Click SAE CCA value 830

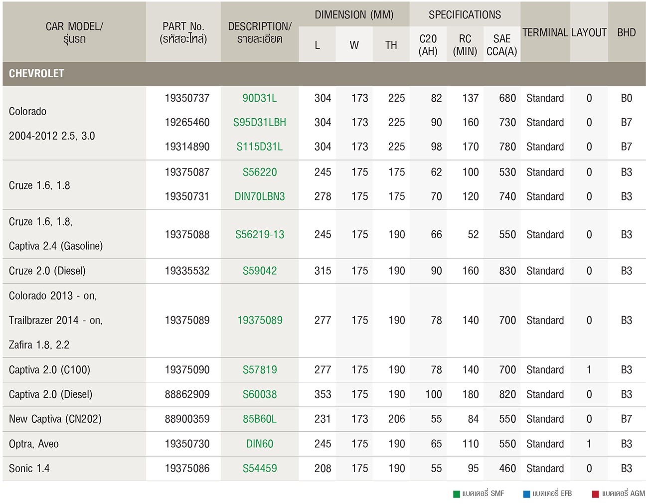coord(507,271)
